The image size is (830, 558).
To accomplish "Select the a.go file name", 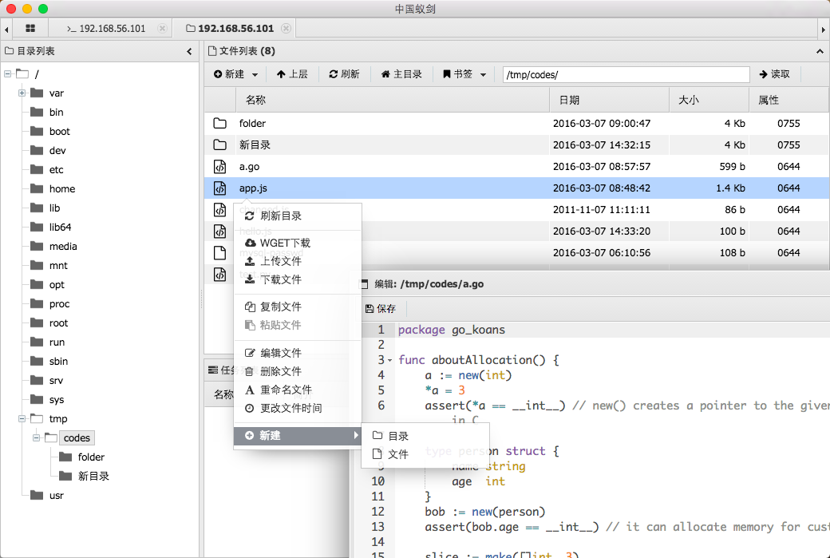I will click(x=249, y=167).
